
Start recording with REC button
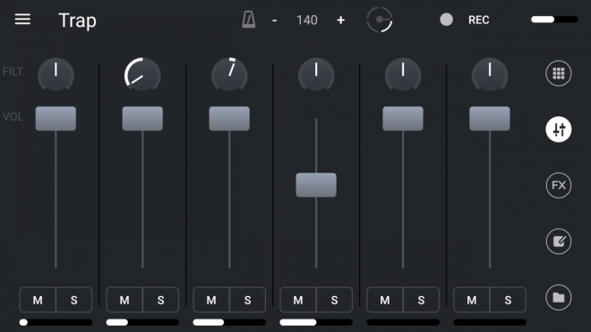(479, 20)
